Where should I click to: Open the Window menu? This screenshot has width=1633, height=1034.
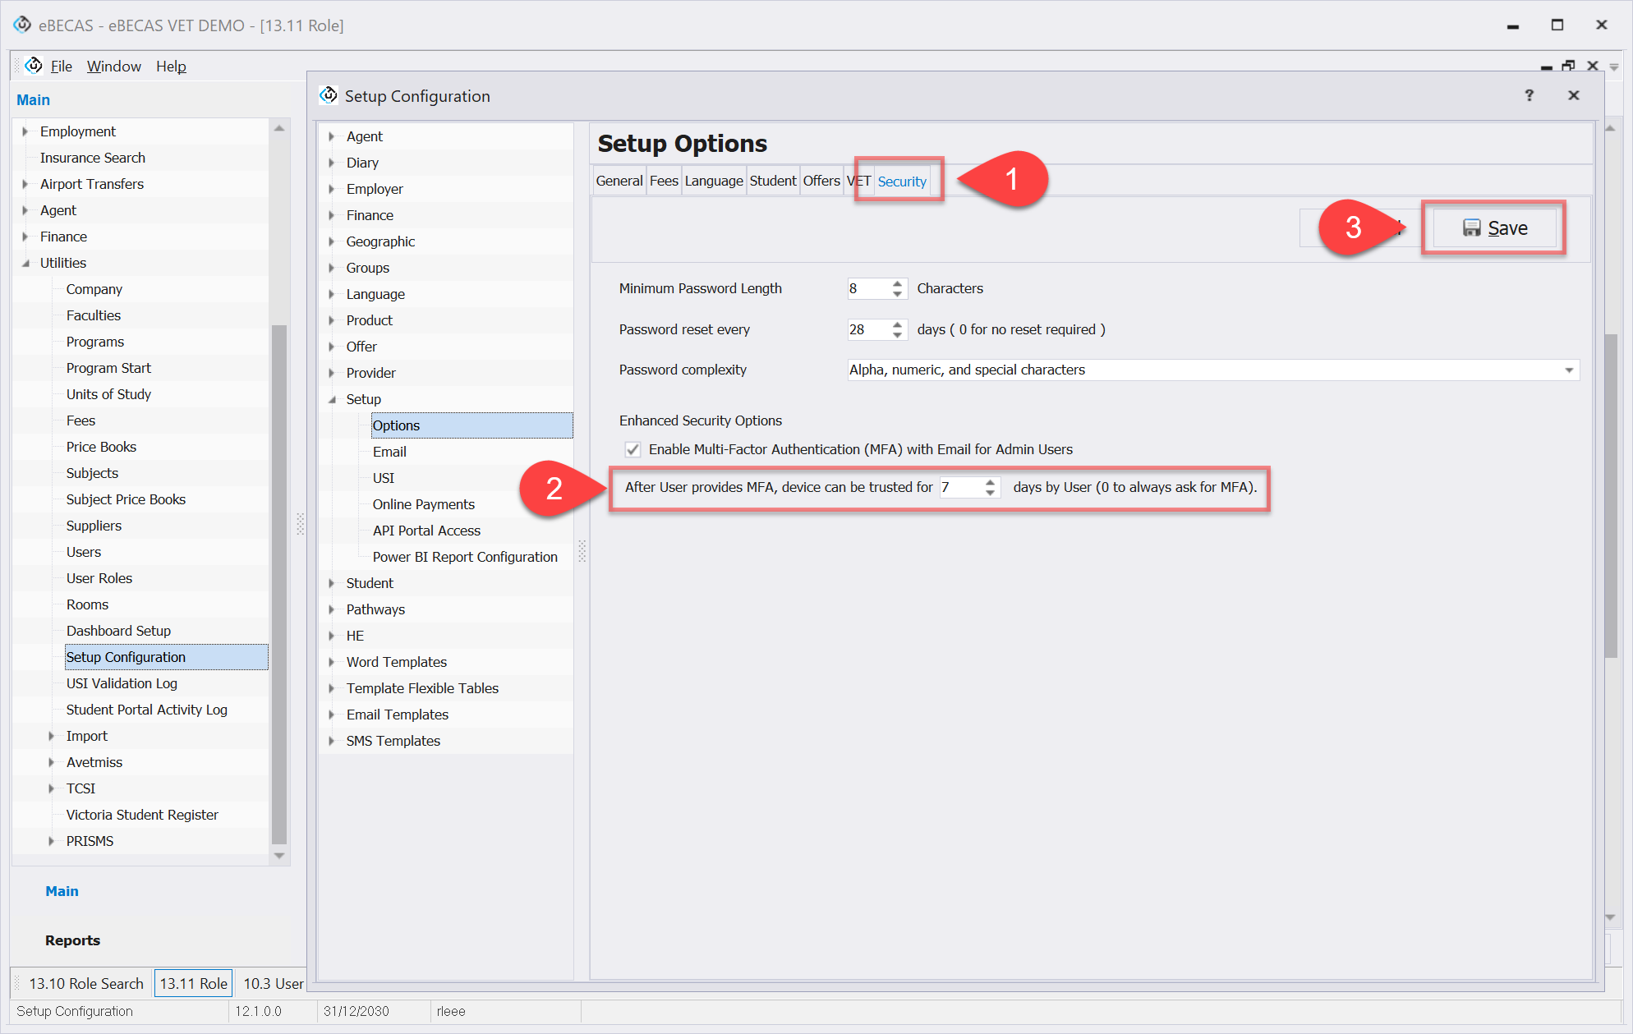click(113, 66)
